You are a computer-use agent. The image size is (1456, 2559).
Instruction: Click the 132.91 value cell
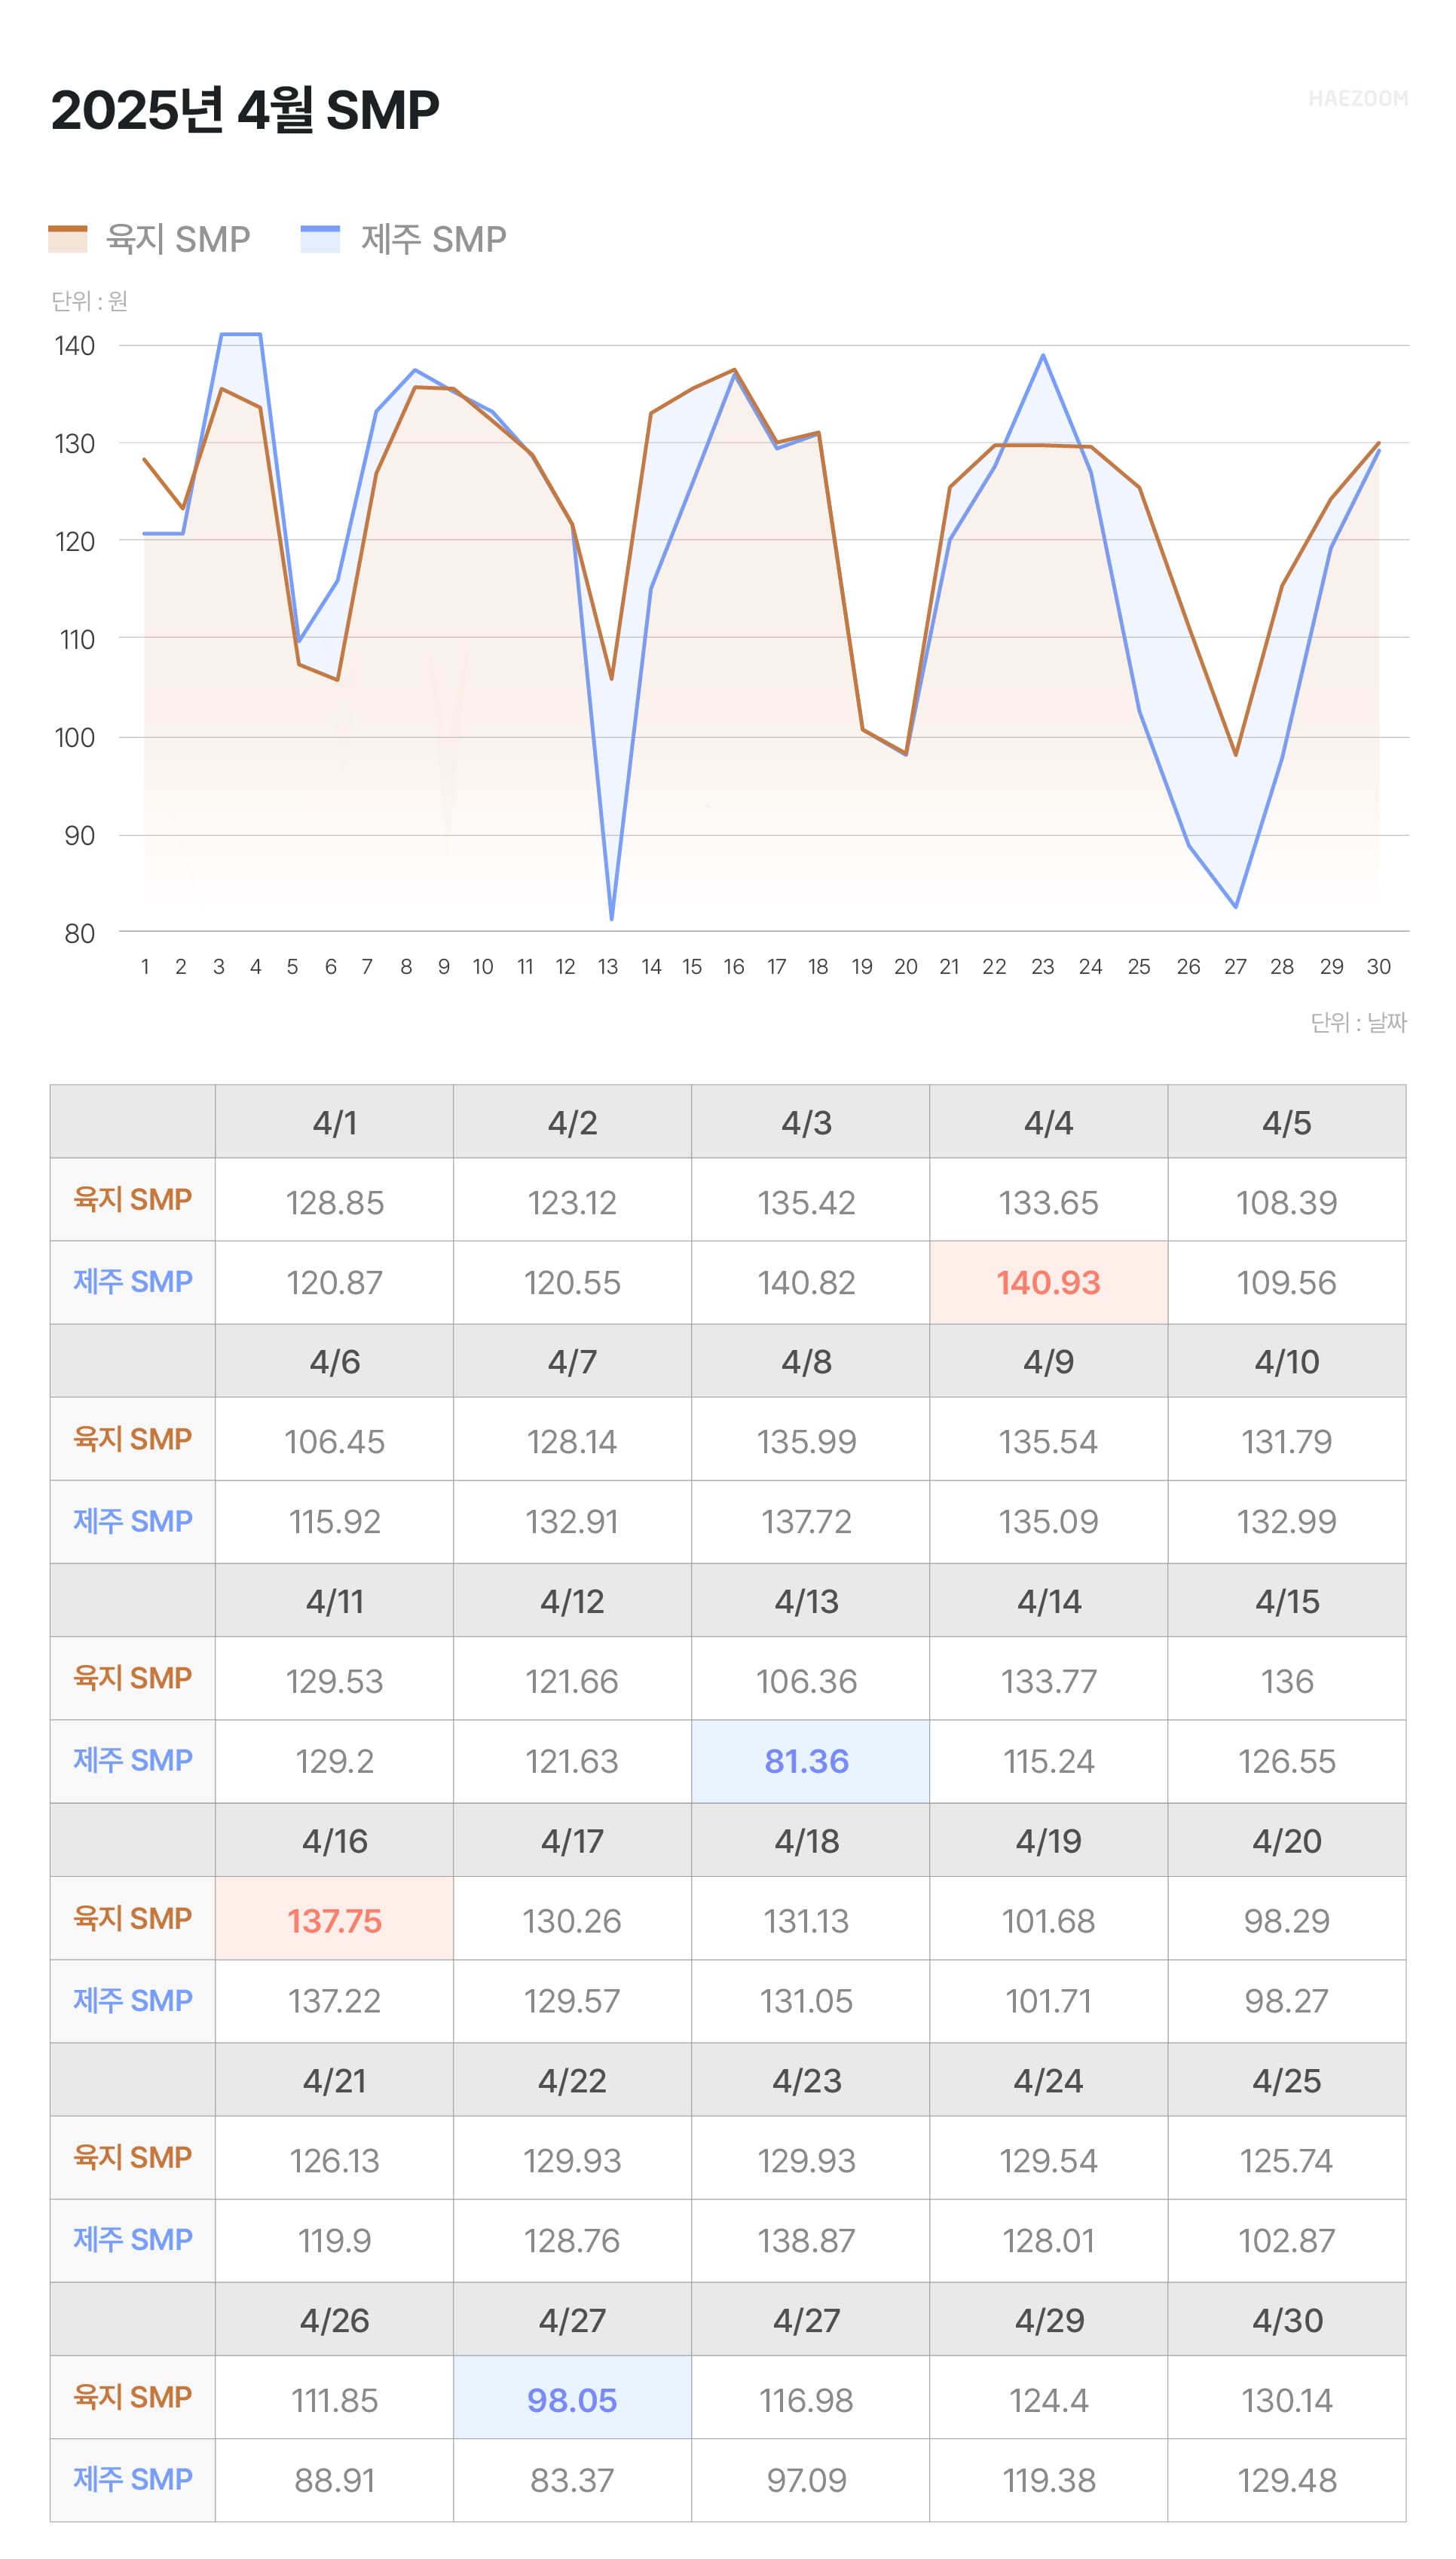(x=572, y=1522)
